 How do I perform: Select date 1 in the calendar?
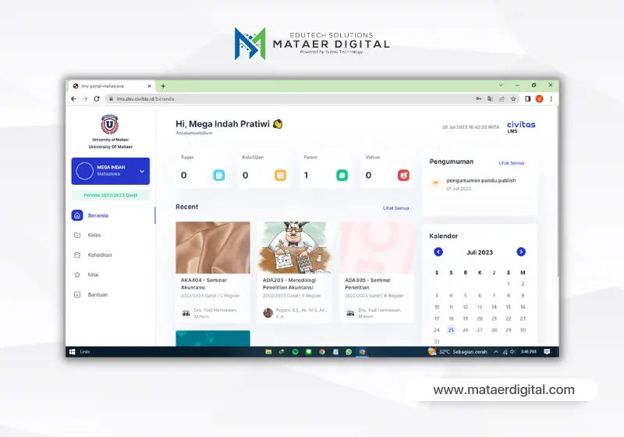[x=509, y=284]
